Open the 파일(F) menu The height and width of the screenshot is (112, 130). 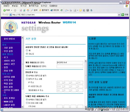(x=6, y=6)
